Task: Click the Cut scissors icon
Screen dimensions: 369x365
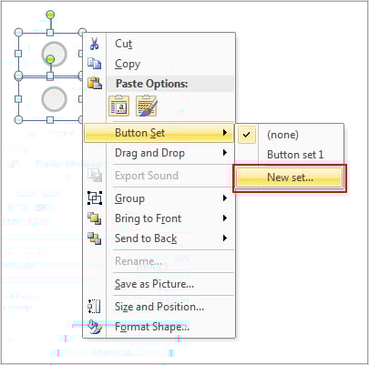Action: 95,44
